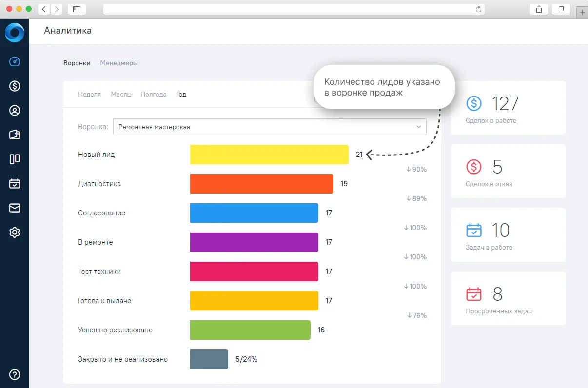Select the Год period
This screenshot has width=588, height=388.
pyautogui.click(x=181, y=94)
